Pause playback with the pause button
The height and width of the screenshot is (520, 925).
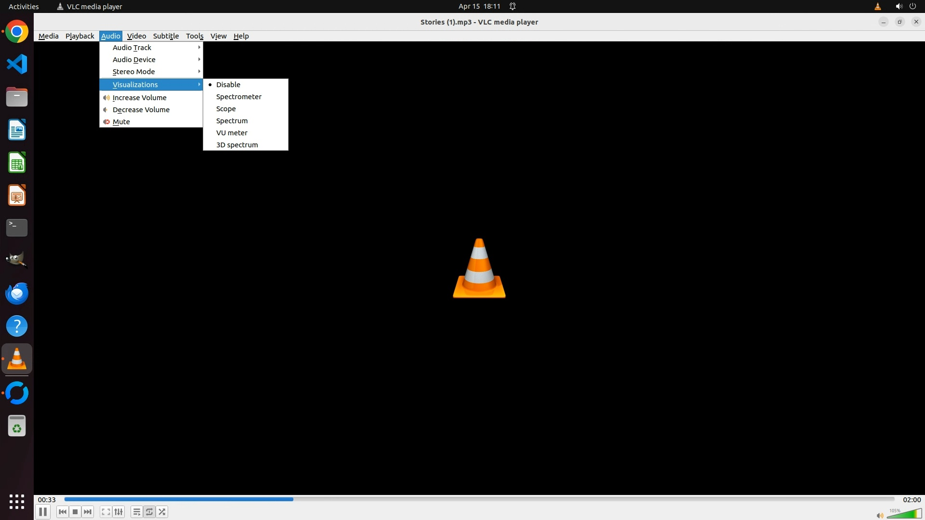coord(43,512)
